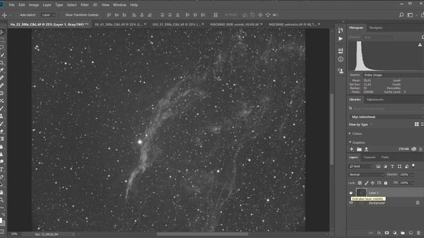Open the Actions play panel icon

[341, 39]
